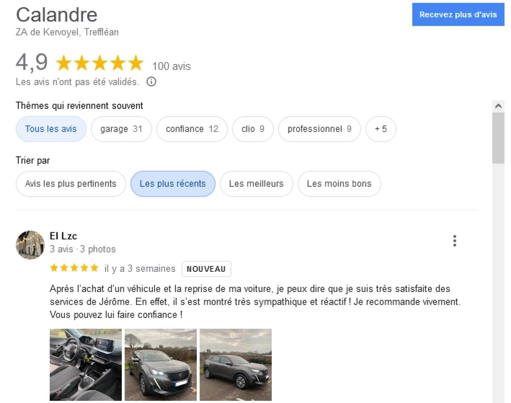Sort by 'Avis les plus pertinents'
511x403 pixels.
(x=71, y=184)
